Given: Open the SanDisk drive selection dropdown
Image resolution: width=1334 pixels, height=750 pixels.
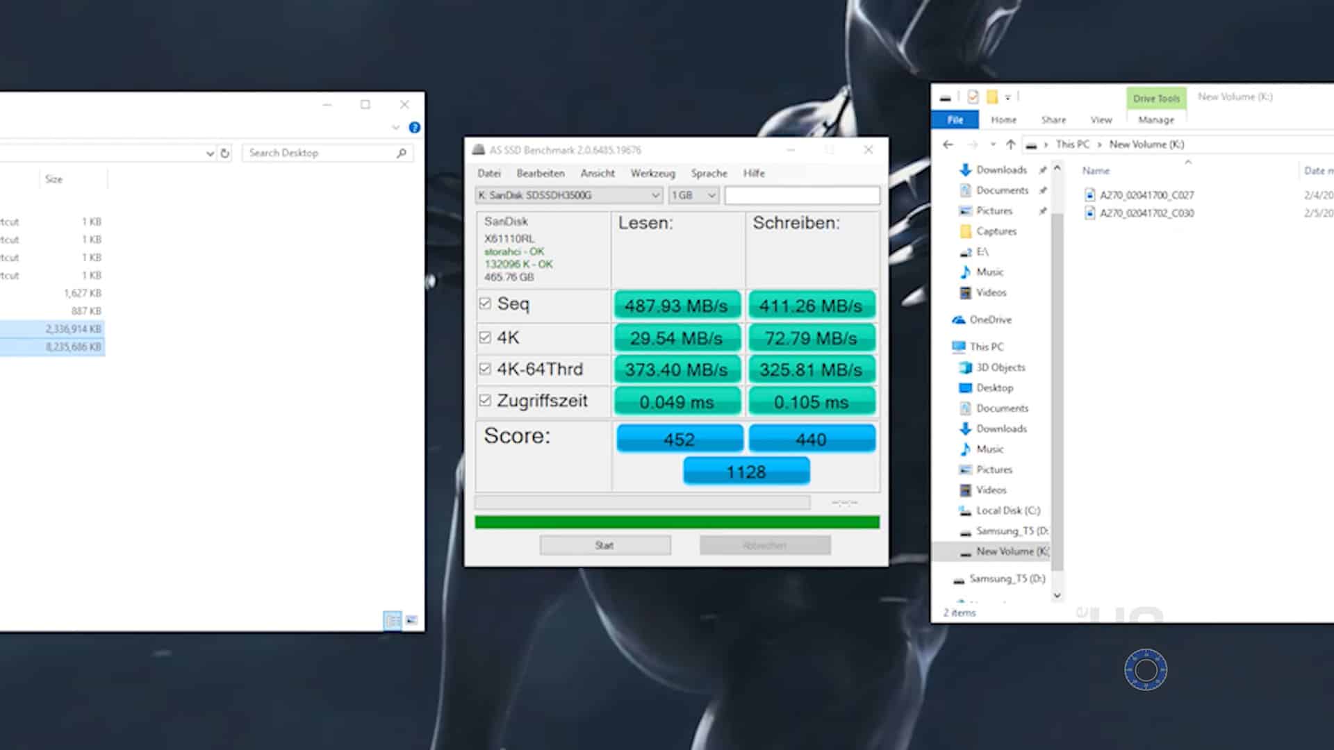Looking at the screenshot, I should 654,196.
